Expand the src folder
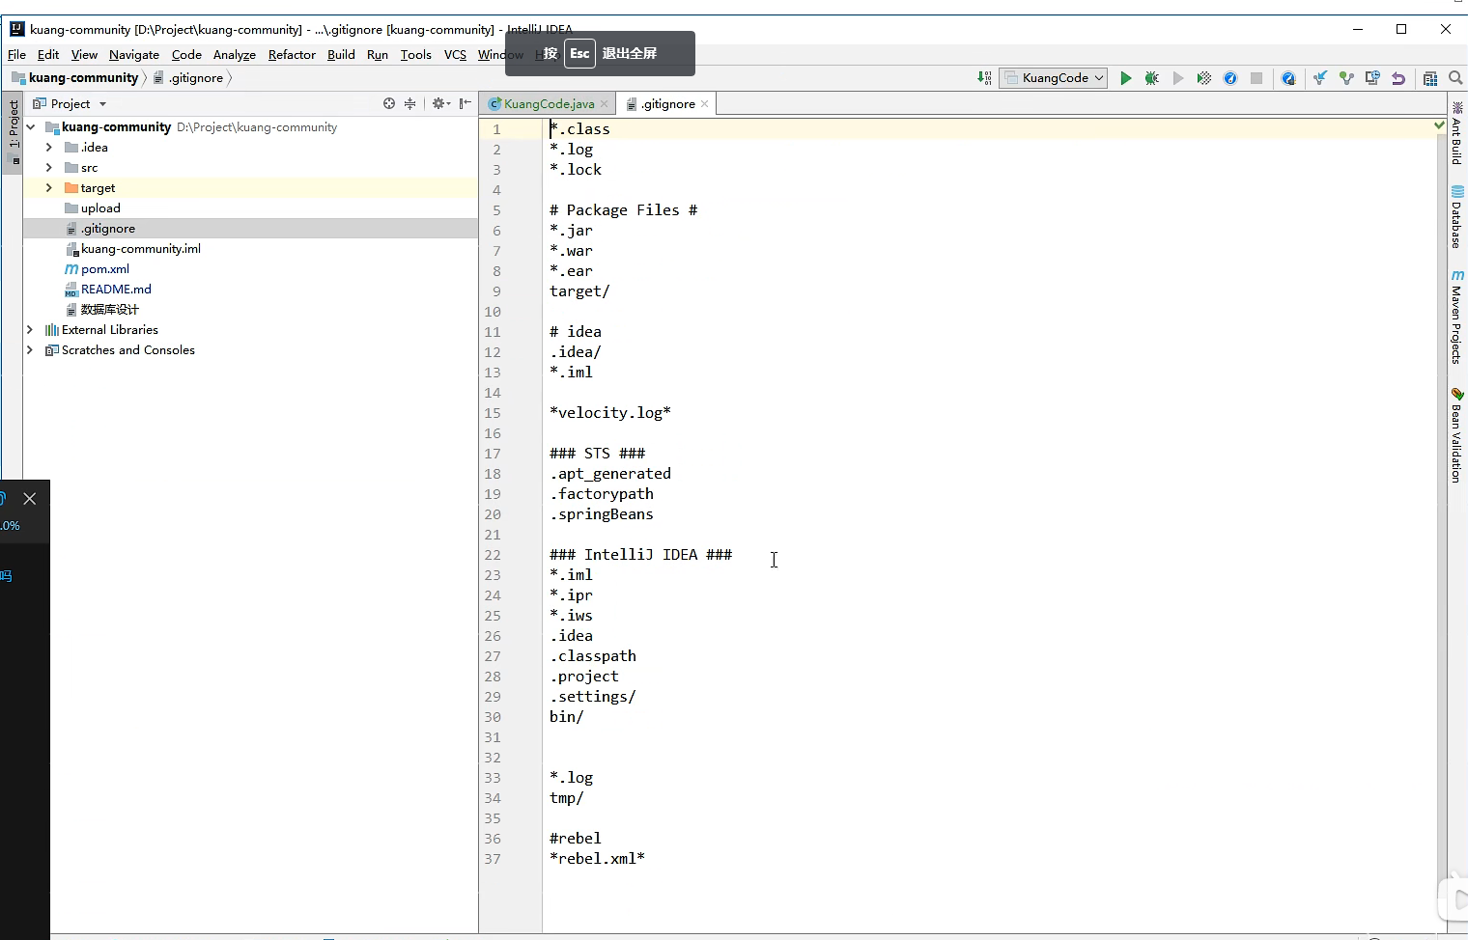The image size is (1468, 940). (49, 168)
